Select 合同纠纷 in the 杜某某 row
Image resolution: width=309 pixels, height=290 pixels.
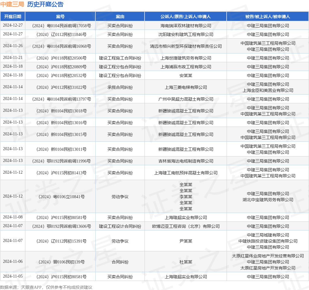tap(120, 262)
